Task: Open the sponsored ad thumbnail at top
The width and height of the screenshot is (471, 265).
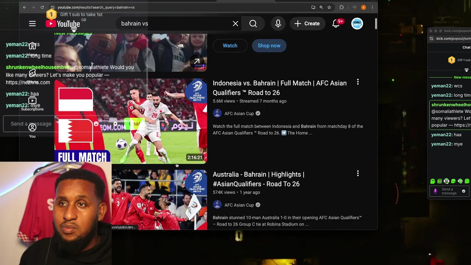Action: tap(131, 53)
